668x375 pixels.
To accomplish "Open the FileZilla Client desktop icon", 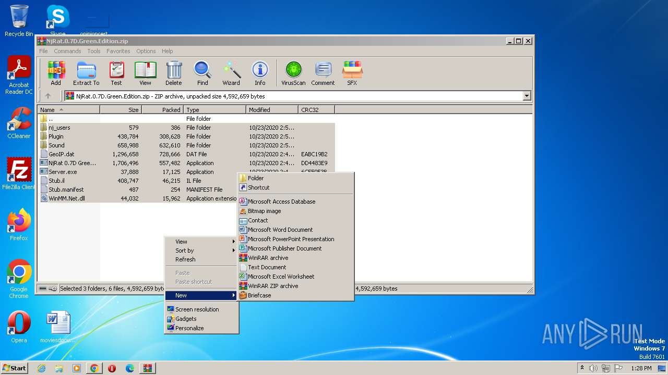I will pyautogui.click(x=19, y=174).
